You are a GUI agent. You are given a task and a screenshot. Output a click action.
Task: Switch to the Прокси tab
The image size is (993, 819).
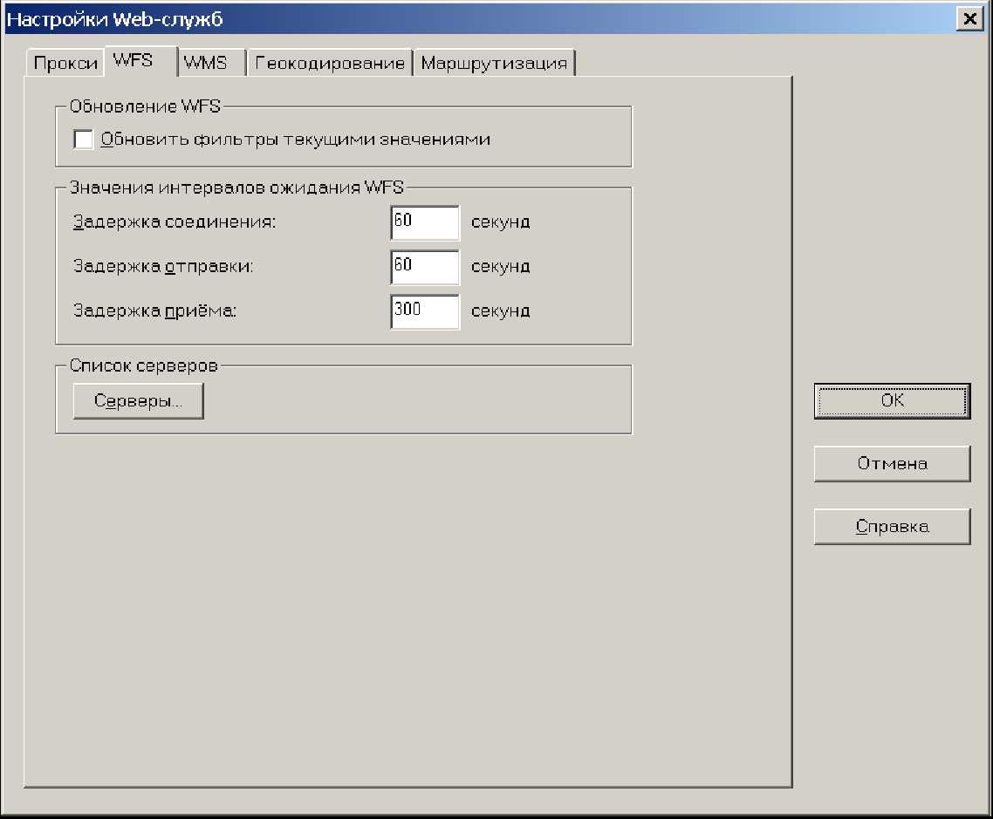coord(65,64)
